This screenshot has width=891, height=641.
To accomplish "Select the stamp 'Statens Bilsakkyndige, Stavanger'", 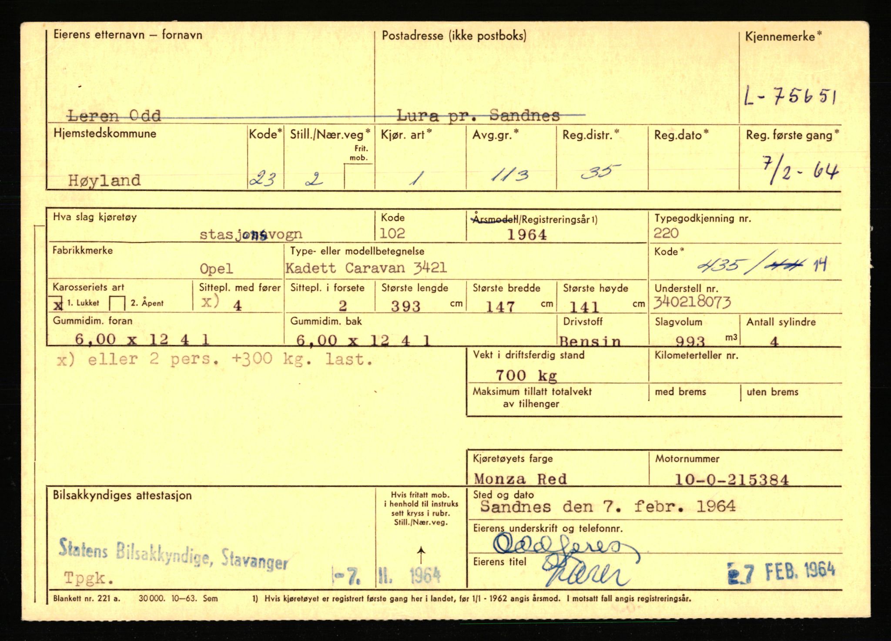I will tap(173, 554).
